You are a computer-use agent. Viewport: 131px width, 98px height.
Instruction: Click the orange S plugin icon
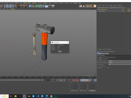(95, 6)
